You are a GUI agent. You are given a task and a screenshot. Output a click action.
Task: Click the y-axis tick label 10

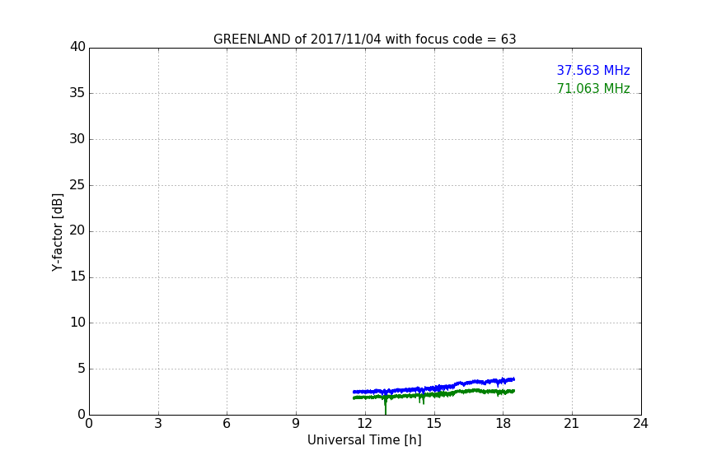(x=77, y=323)
